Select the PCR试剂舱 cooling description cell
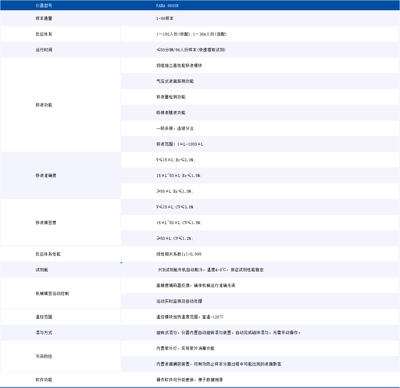This screenshot has width=400, height=388. click(210, 270)
